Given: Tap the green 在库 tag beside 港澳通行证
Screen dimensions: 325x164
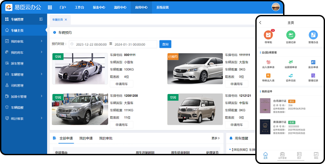Looking at the screenshot, I should 291,122.
